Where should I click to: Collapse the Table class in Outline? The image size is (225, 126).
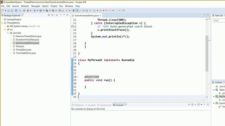(x=214, y=90)
